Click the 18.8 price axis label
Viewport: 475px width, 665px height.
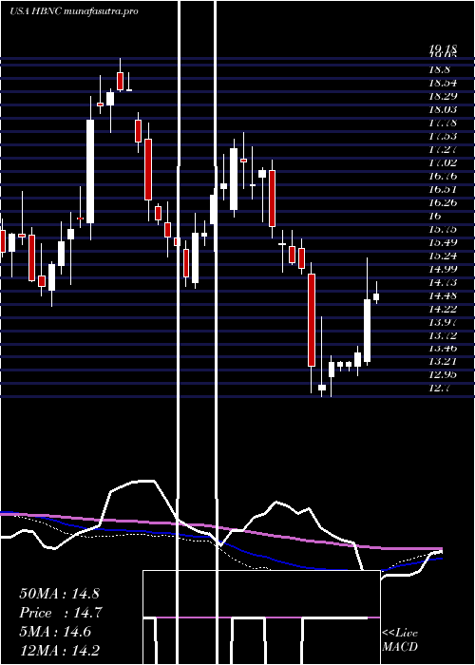(x=439, y=69)
